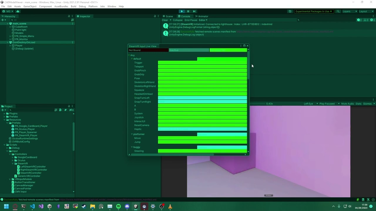The image size is (376, 211).
Task: Toggle Stats in Game view
Action: pyautogui.click(x=358, y=104)
